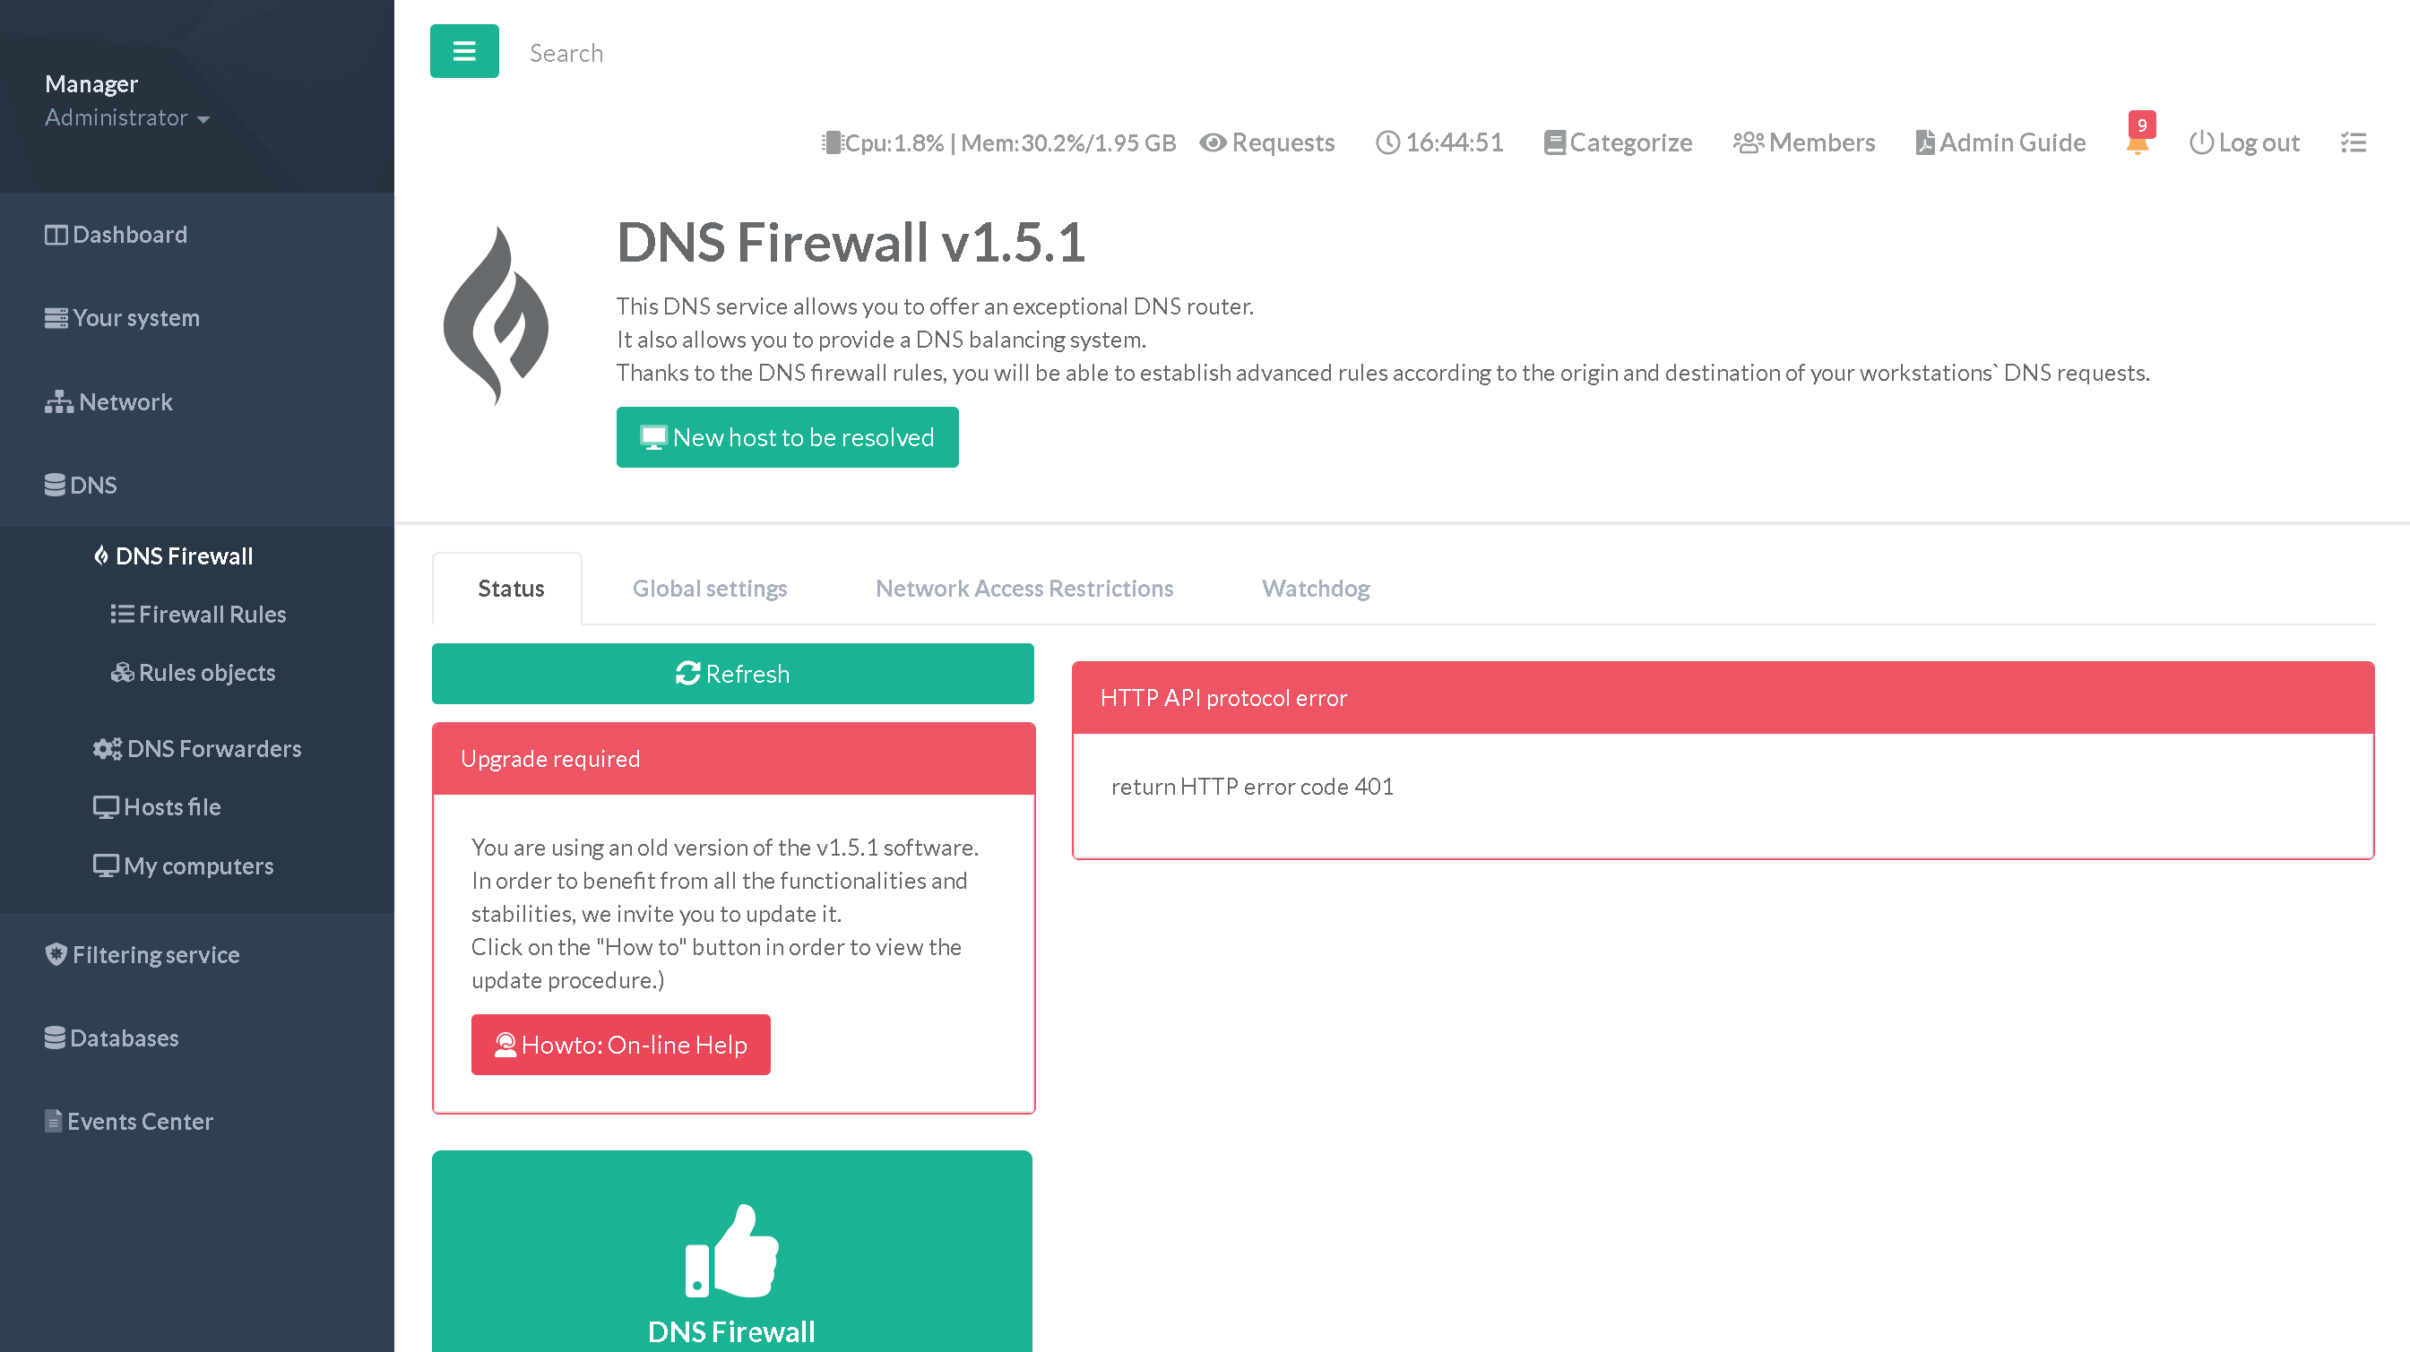Click the Howto: On-line Help button
The height and width of the screenshot is (1352, 2410).
click(620, 1045)
